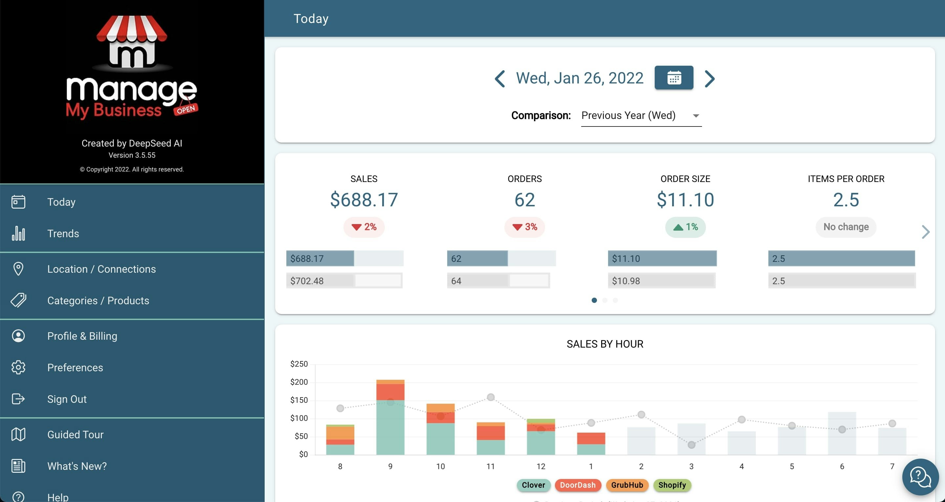Expand more metrics with the right chevron

click(926, 232)
